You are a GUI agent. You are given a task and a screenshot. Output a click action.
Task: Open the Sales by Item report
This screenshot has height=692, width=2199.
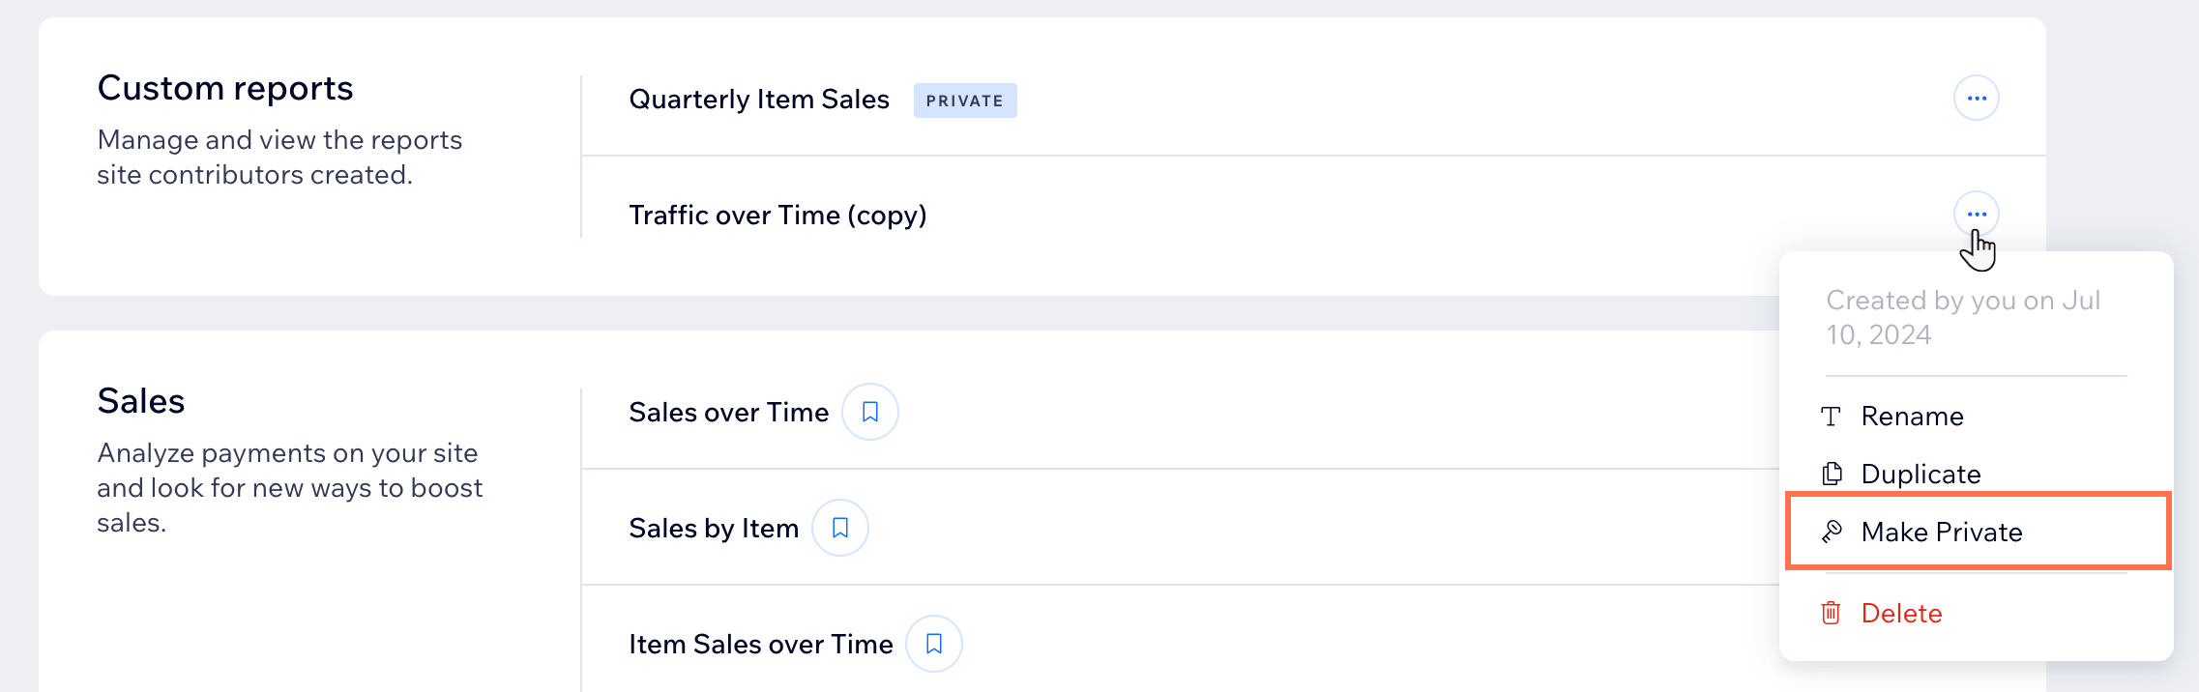pyautogui.click(x=714, y=529)
